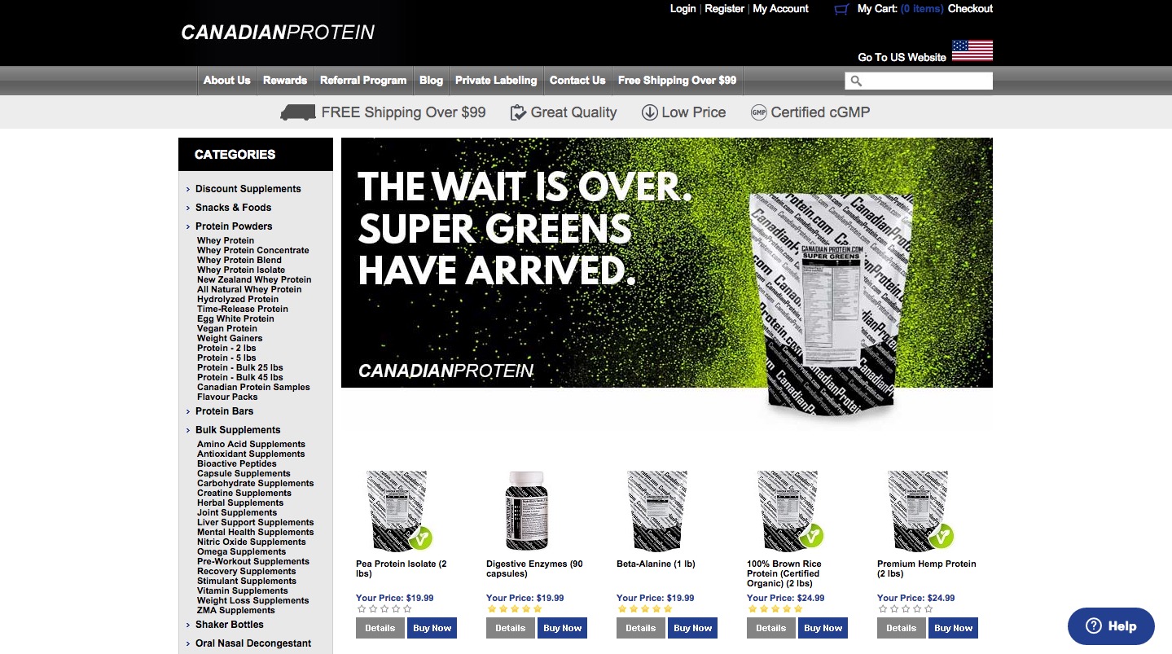The width and height of the screenshot is (1172, 654).
Task: Click the search magnifier icon
Action: 855,81
